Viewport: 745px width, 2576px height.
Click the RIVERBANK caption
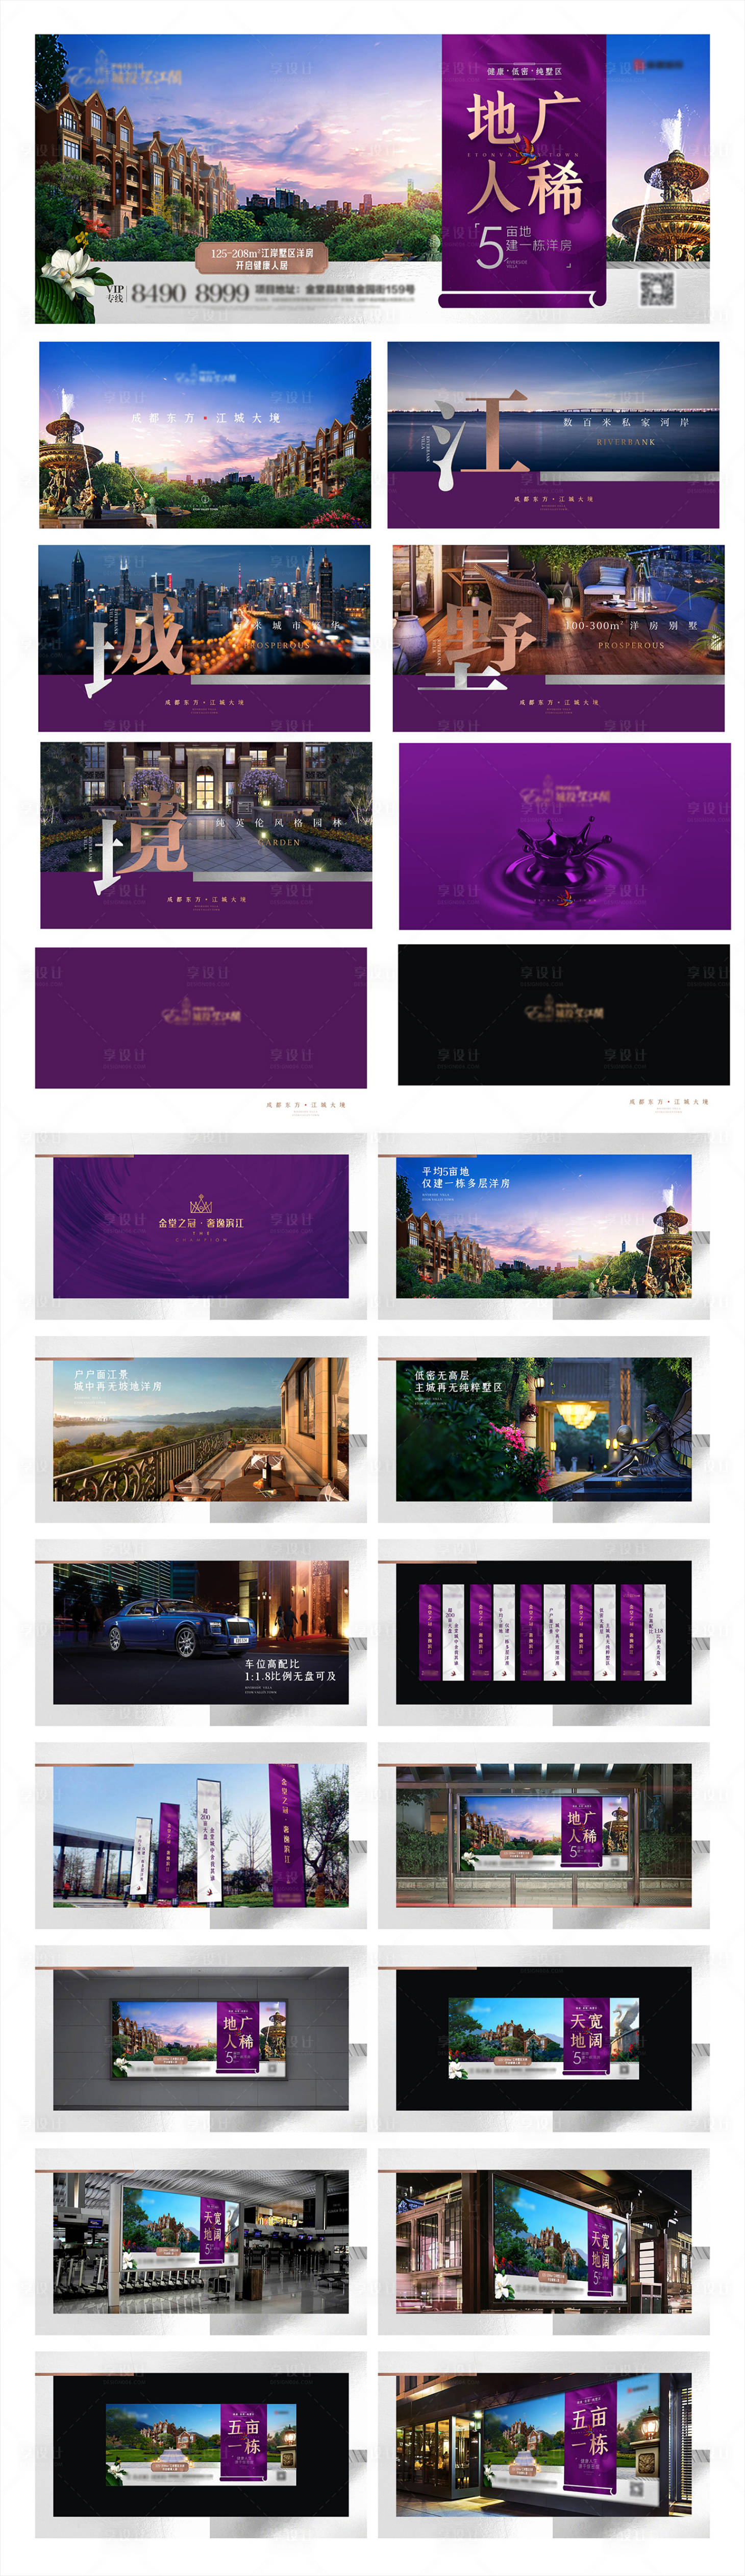tap(625, 441)
